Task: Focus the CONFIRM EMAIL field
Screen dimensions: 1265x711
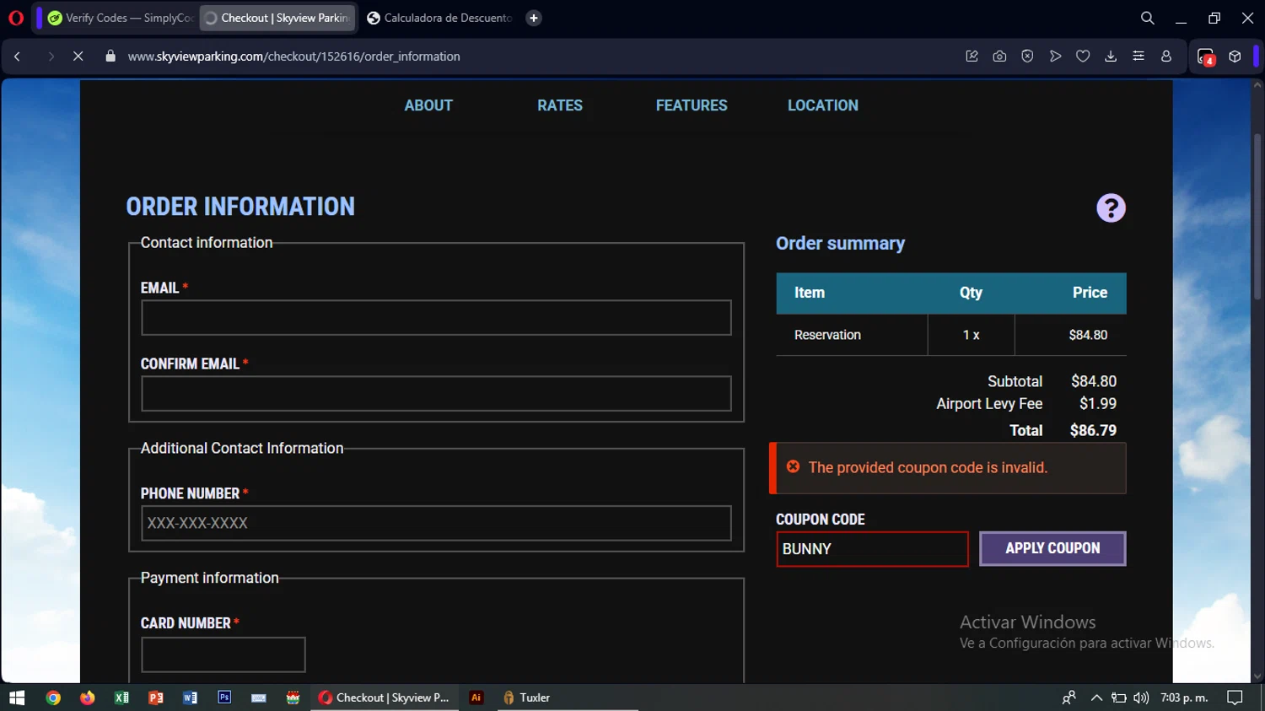Action: pyautogui.click(x=436, y=394)
